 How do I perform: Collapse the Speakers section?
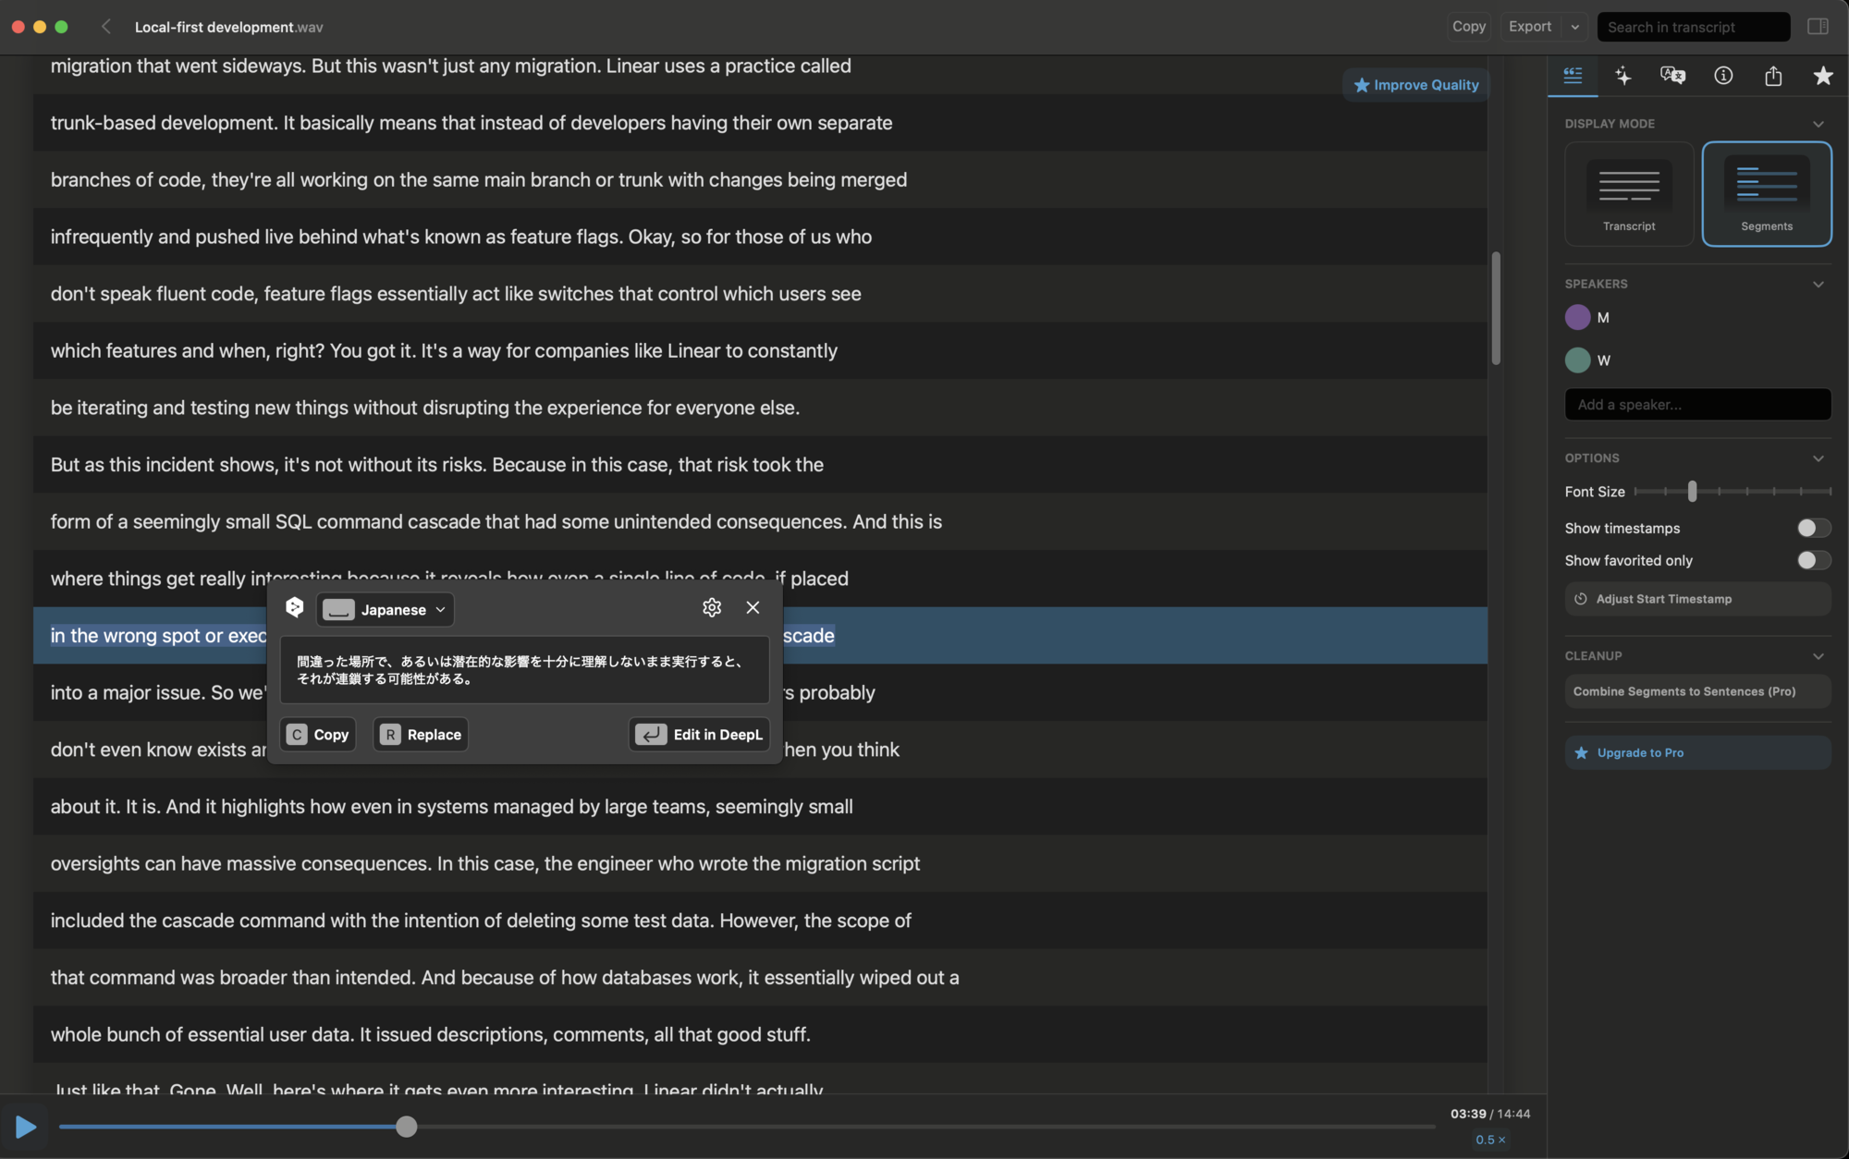point(1818,284)
